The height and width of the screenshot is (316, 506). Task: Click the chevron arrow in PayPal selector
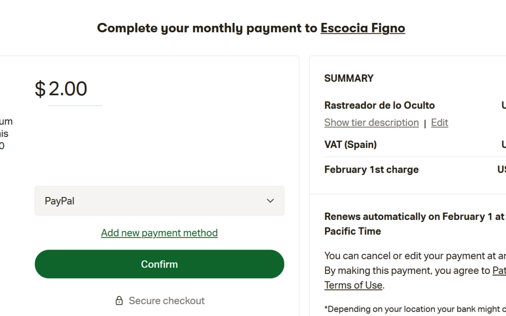click(x=270, y=201)
